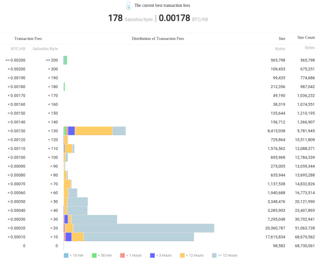Click the purple segment in the <130 bar
Image resolution: width=320 pixels, height=262 pixels.
tap(71, 131)
